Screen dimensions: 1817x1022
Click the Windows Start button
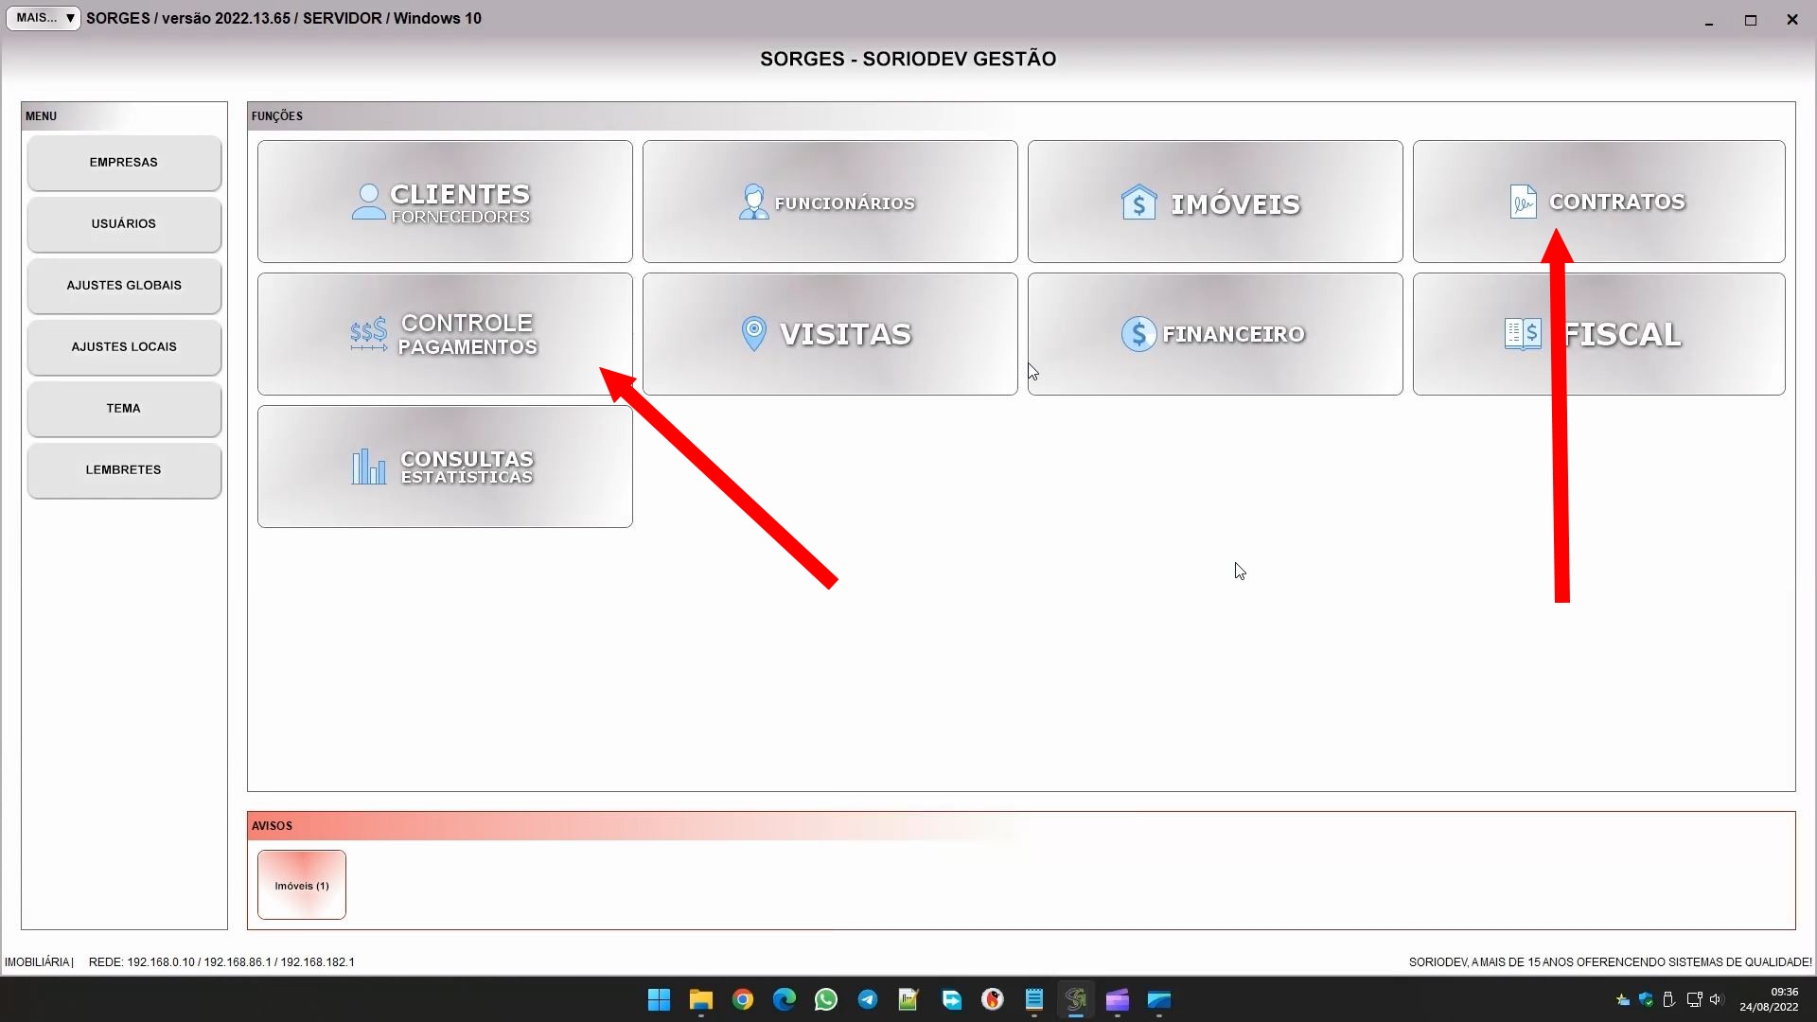click(660, 1000)
